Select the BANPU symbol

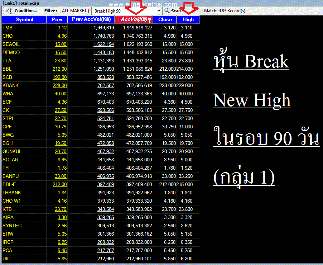10,176
